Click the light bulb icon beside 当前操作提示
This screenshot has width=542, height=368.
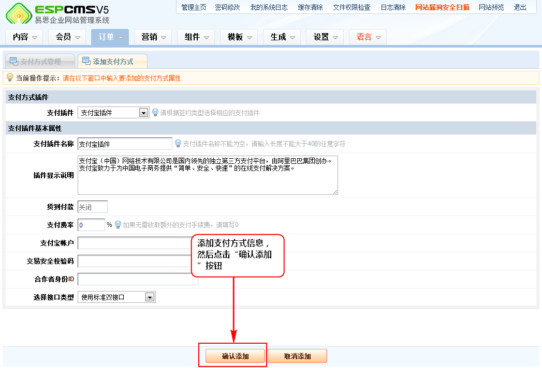(x=10, y=78)
